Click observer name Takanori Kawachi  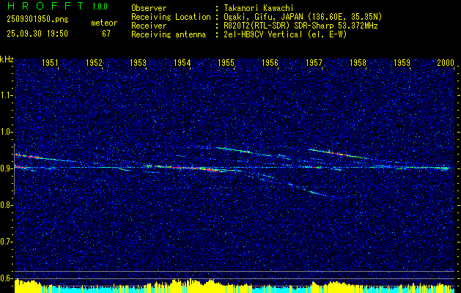click(259, 8)
